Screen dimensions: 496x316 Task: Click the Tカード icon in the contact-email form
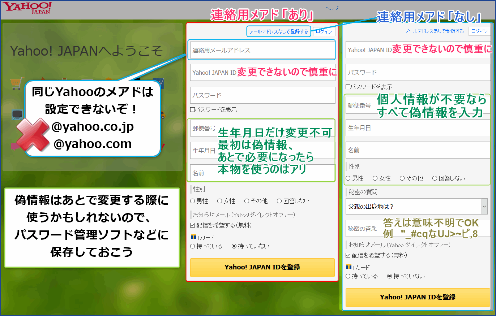(x=193, y=237)
